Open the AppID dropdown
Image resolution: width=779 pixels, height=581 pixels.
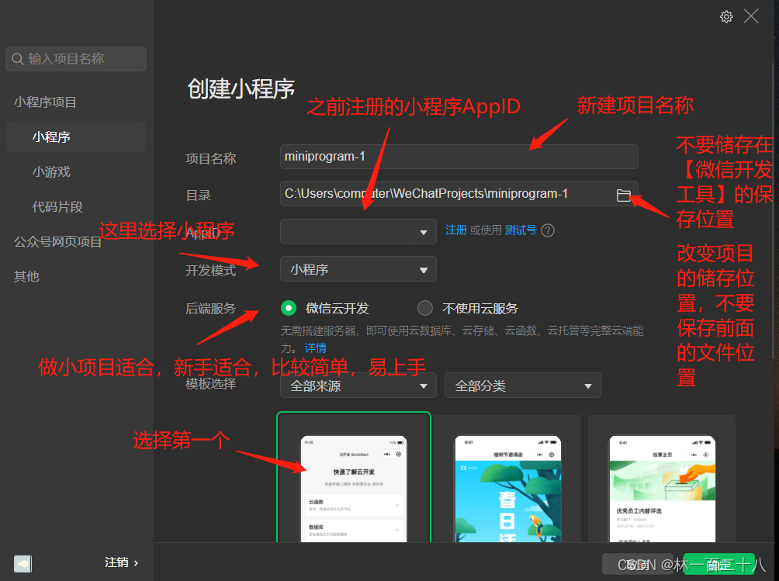click(358, 231)
